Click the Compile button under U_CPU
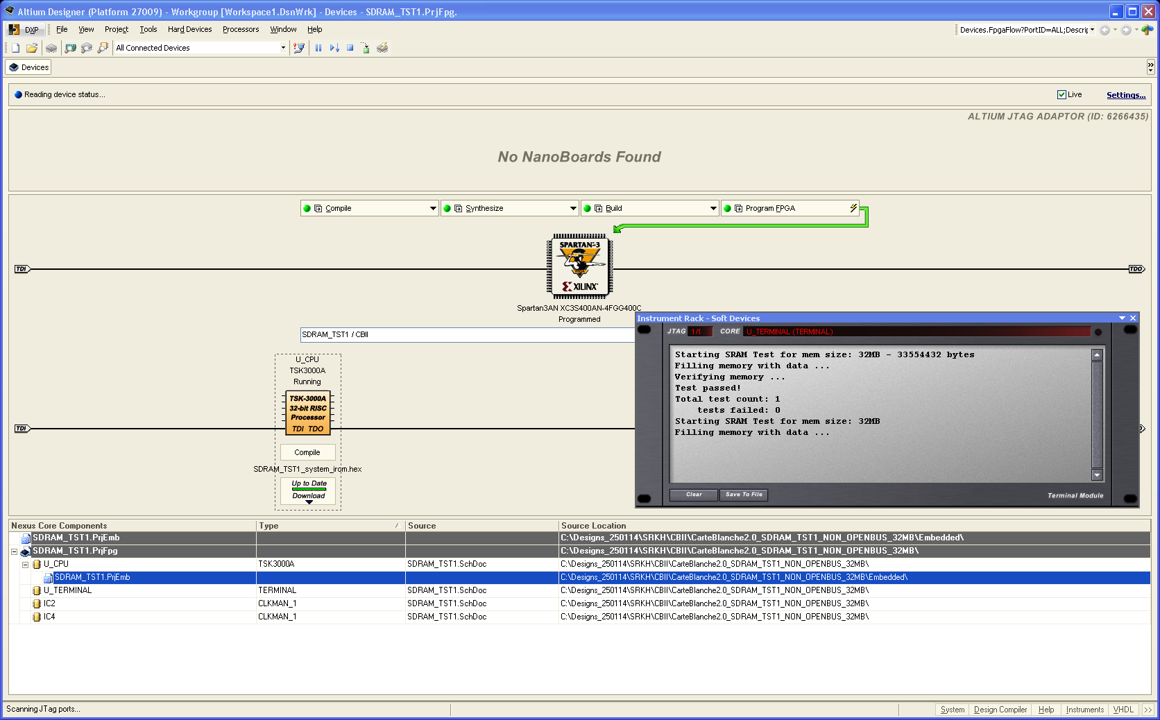Screen dimensions: 1160x720 tap(307, 452)
